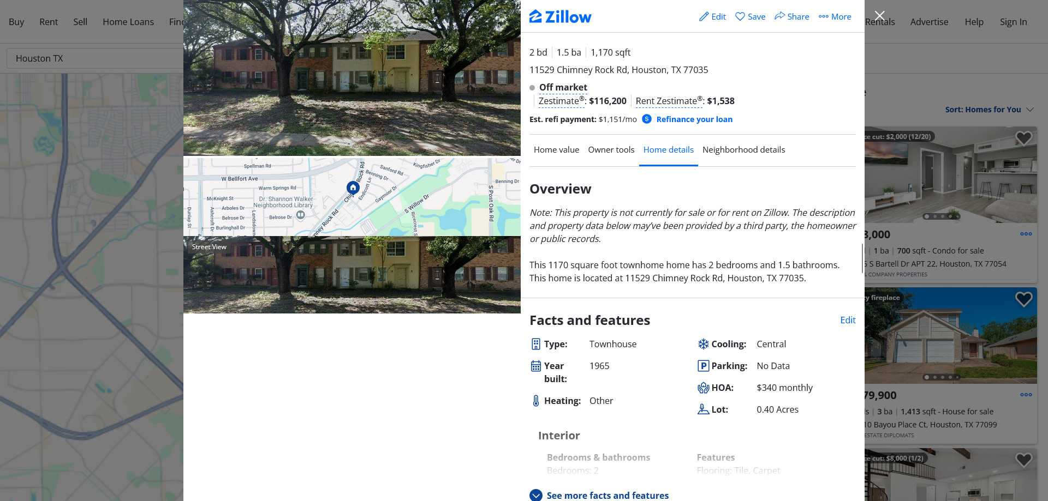The width and height of the screenshot is (1048, 501).
Task: Click the refinance dollar sign icon
Action: coord(647,119)
